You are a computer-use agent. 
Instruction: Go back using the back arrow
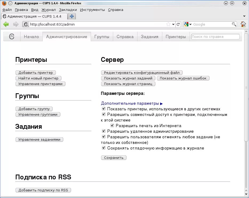(x=6, y=24)
